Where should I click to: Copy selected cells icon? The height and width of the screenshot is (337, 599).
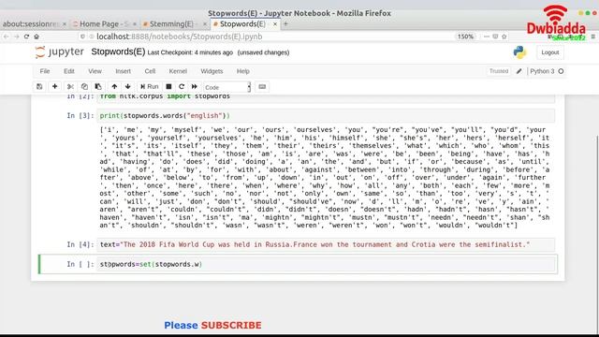tap(84, 87)
